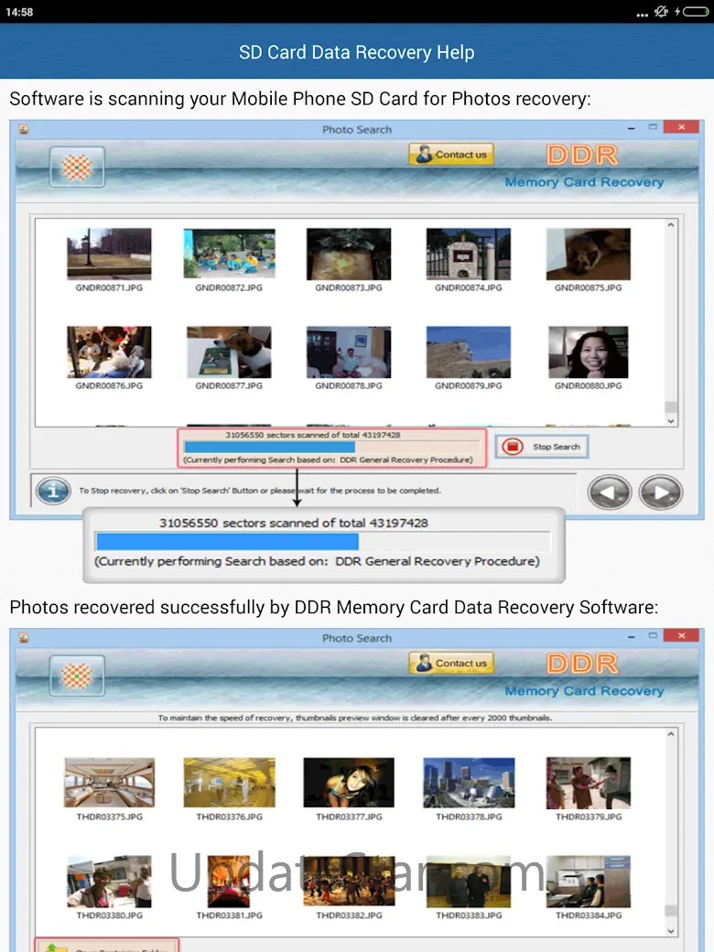
Task: Click the SD Card Data Recovery Help header
Action: [x=356, y=52]
